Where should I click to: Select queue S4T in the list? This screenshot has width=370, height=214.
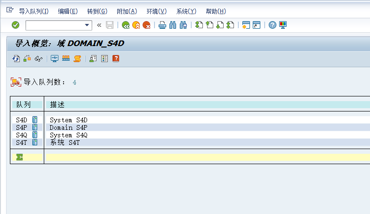coord(22,143)
